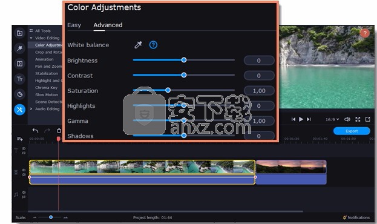Select the More Tools wrench icon
The height and width of the screenshot is (224, 377).
(x=20, y=110)
